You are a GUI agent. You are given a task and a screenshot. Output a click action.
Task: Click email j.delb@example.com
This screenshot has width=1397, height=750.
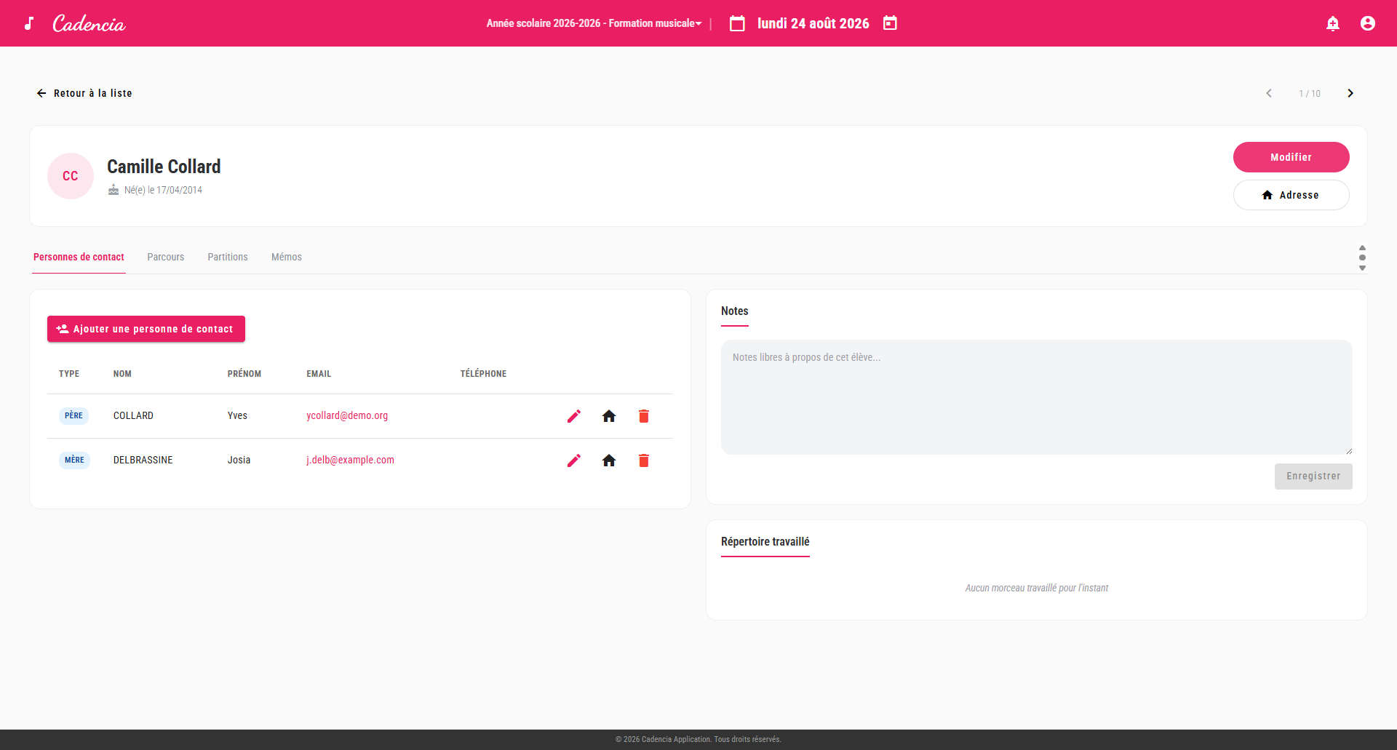(x=350, y=460)
